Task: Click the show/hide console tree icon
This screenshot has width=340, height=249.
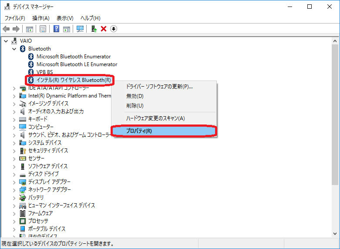Action: tap(30, 29)
